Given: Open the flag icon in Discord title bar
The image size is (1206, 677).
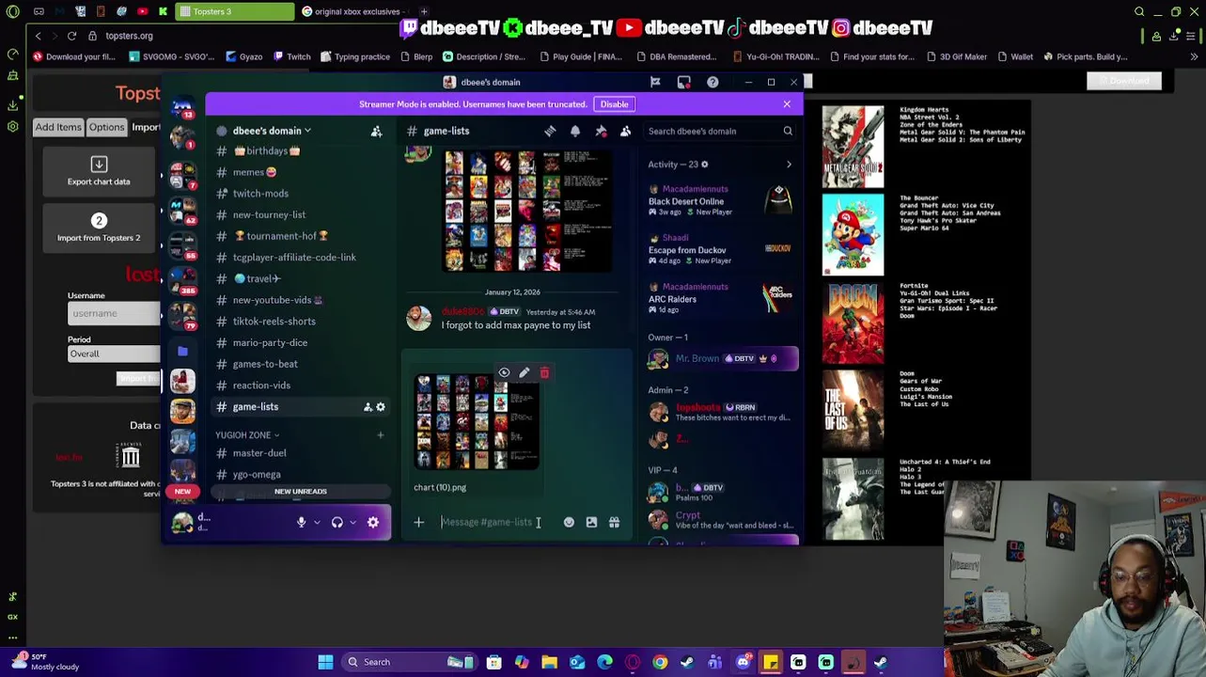Looking at the screenshot, I should click(655, 83).
